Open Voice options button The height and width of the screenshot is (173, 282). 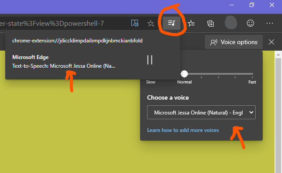234,42
